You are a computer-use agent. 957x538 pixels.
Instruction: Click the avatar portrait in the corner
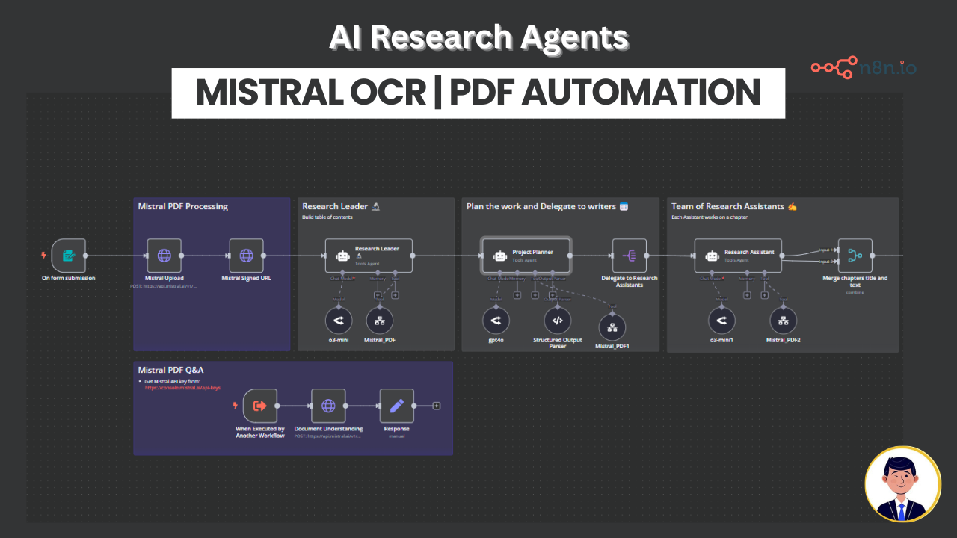pos(902,484)
